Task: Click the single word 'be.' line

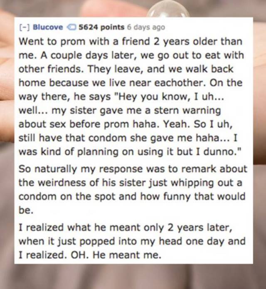Action: point(26,210)
